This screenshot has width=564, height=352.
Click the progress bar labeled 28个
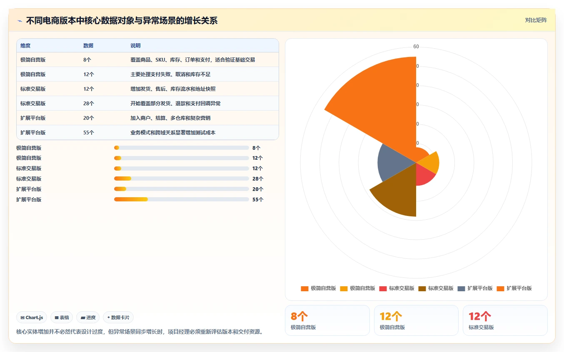(182, 179)
